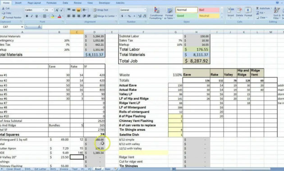The width and height of the screenshot is (284, 171).
Task: Click Merge & Center button
Action: point(104,16)
